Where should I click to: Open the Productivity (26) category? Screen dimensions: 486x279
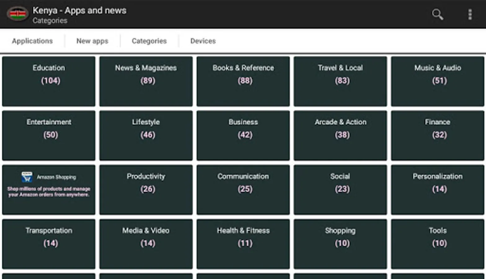[146, 190]
